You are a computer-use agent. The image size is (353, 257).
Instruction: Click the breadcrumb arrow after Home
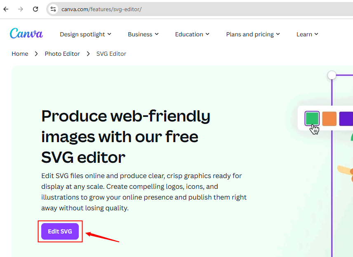[36, 54]
